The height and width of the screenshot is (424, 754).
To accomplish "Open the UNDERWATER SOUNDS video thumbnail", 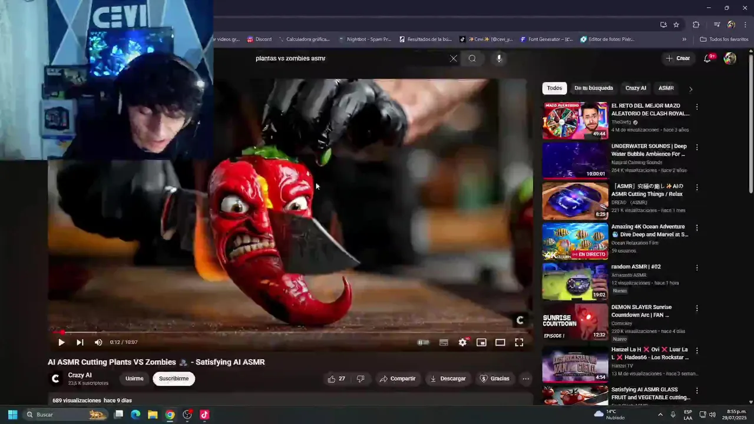I will (x=575, y=161).
